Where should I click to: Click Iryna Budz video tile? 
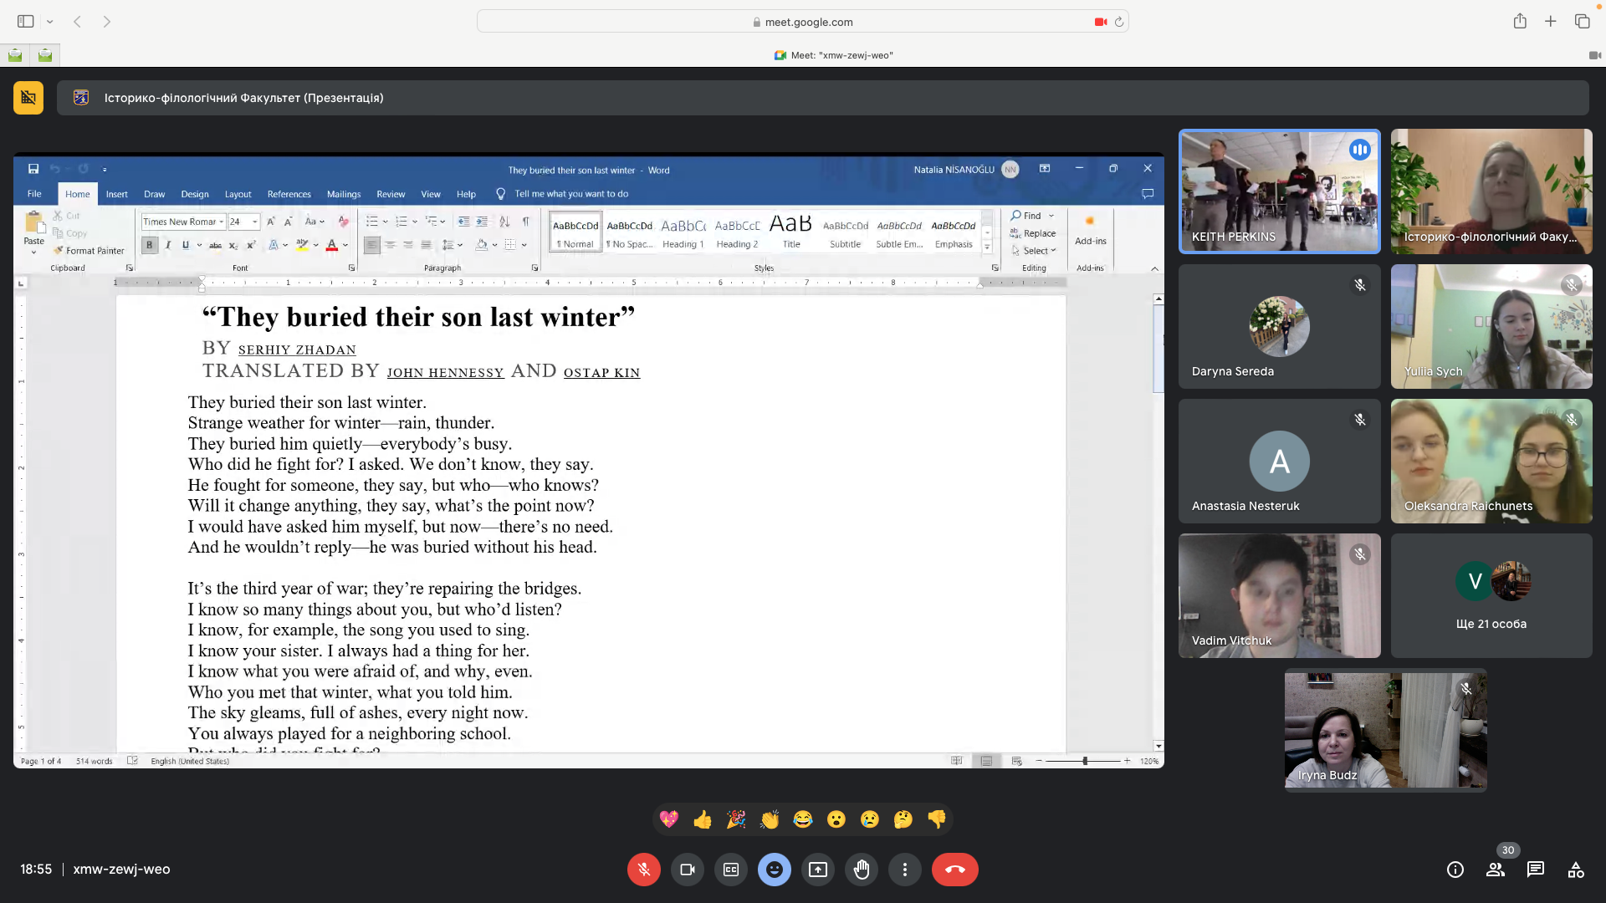(1385, 730)
